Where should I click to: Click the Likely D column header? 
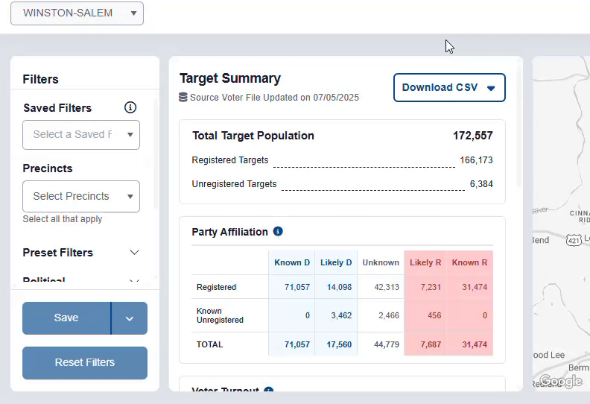(336, 262)
